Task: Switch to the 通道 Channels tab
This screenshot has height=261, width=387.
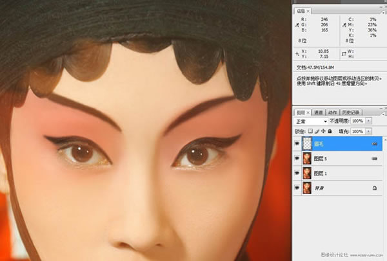Action: [319, 113]
